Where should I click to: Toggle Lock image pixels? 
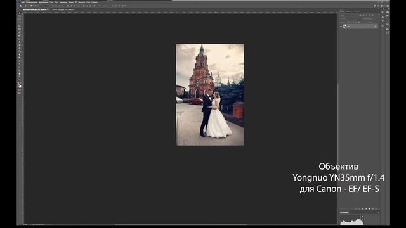pos(351,22)
